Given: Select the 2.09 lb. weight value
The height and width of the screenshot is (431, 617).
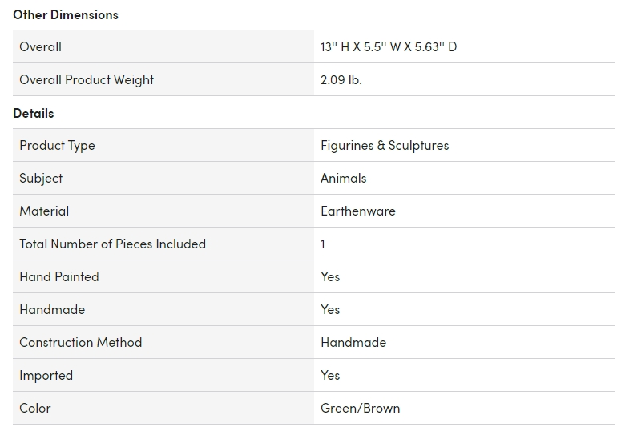Looking at the screenshot, I should [x=341, y=79].
